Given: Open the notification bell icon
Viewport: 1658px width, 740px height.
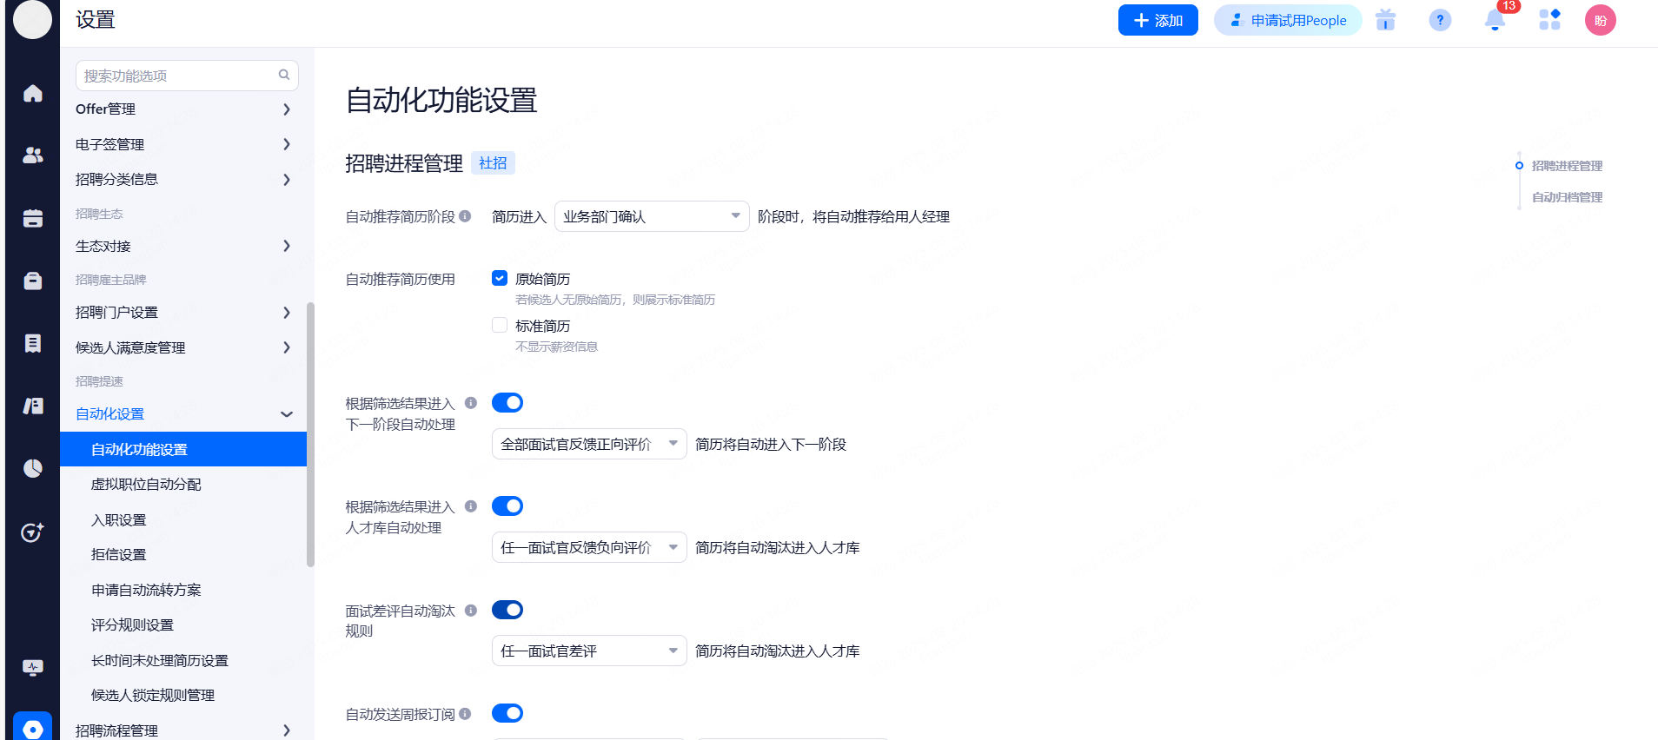Looking at the screenshot, I should click(x=1495, y=20).
